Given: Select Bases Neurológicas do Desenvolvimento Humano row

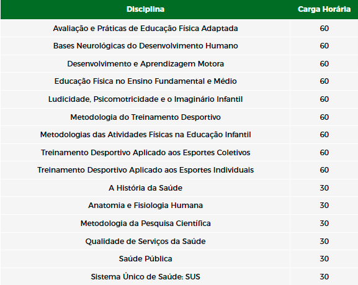Looking at the screenshot, I should (179, 46).
